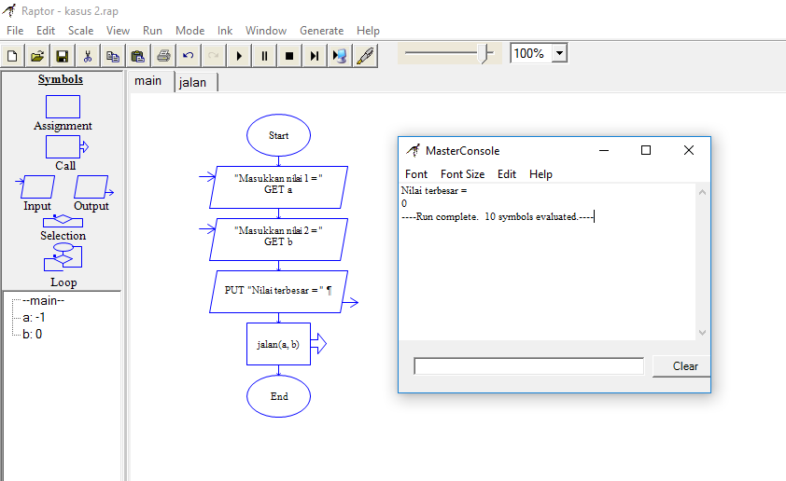The image size is (786, 481).
Task: Open the Ink menu
Action: (225, 31)
